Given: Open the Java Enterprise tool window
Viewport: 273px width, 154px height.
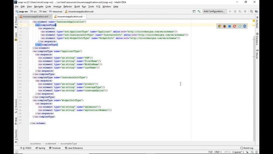Looking at the screenshot, I should click(74, 148).
